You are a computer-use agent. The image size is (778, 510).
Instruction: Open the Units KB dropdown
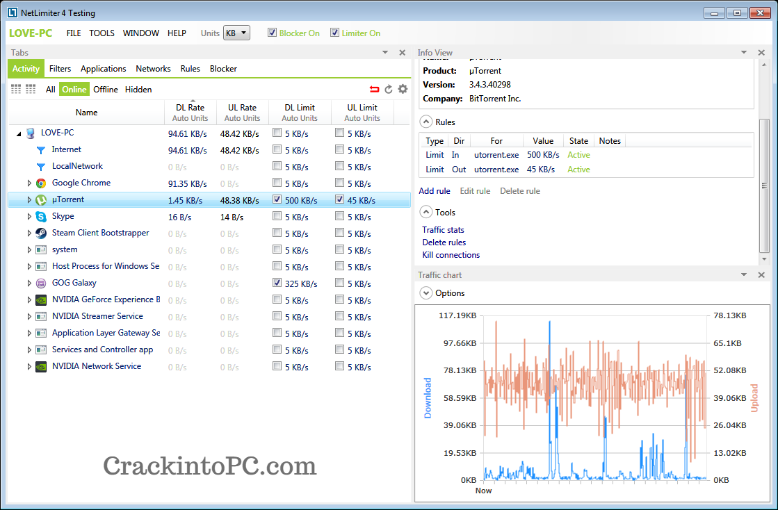click(x=236, y=33)
